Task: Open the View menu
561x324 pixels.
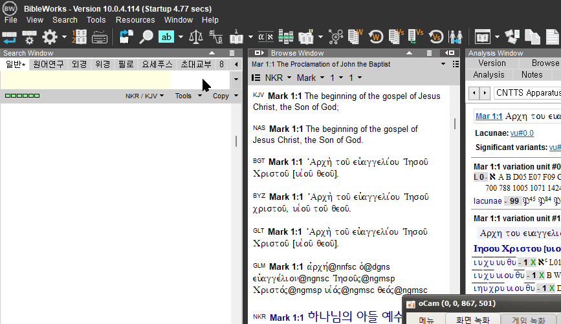Action: [x=35, y=20]
